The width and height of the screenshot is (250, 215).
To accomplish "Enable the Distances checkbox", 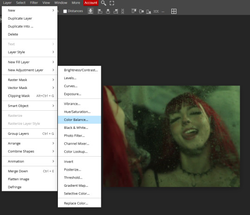I will [65, 11].
